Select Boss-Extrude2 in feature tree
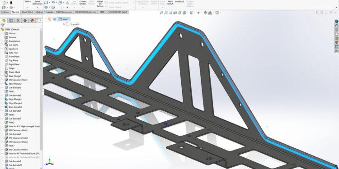 (15, 107)
